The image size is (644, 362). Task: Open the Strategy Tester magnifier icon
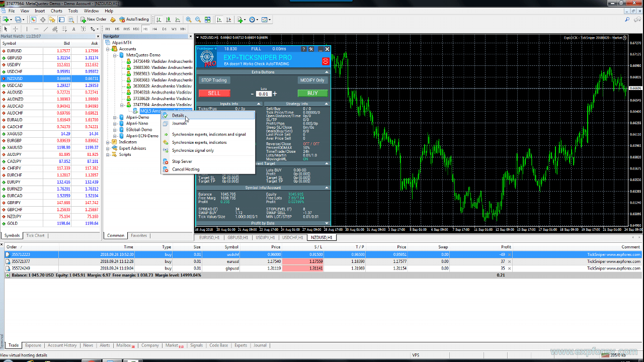(71, 20)
